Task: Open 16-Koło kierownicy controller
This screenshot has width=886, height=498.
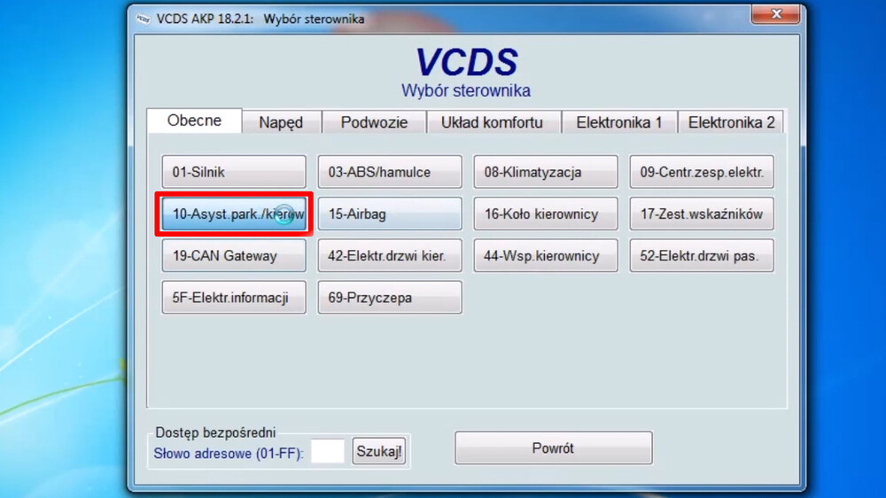Action: click(x=546, y=214)
